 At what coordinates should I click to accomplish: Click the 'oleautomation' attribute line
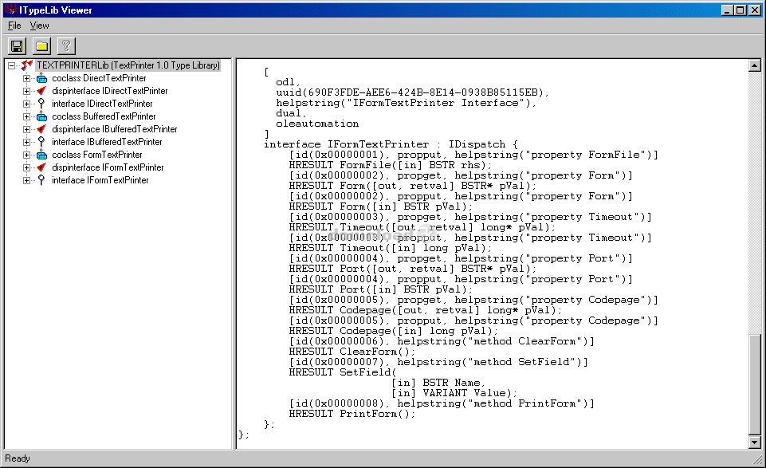317,124
